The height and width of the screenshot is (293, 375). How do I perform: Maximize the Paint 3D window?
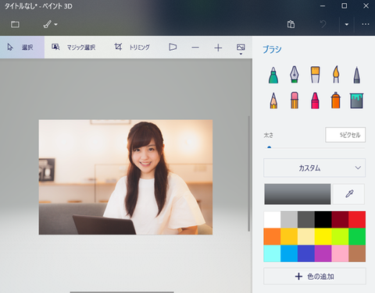345,6
